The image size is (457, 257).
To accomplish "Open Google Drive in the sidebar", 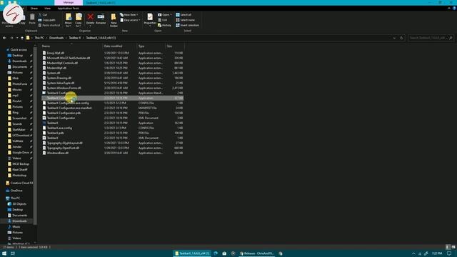I will click(21, 152).
